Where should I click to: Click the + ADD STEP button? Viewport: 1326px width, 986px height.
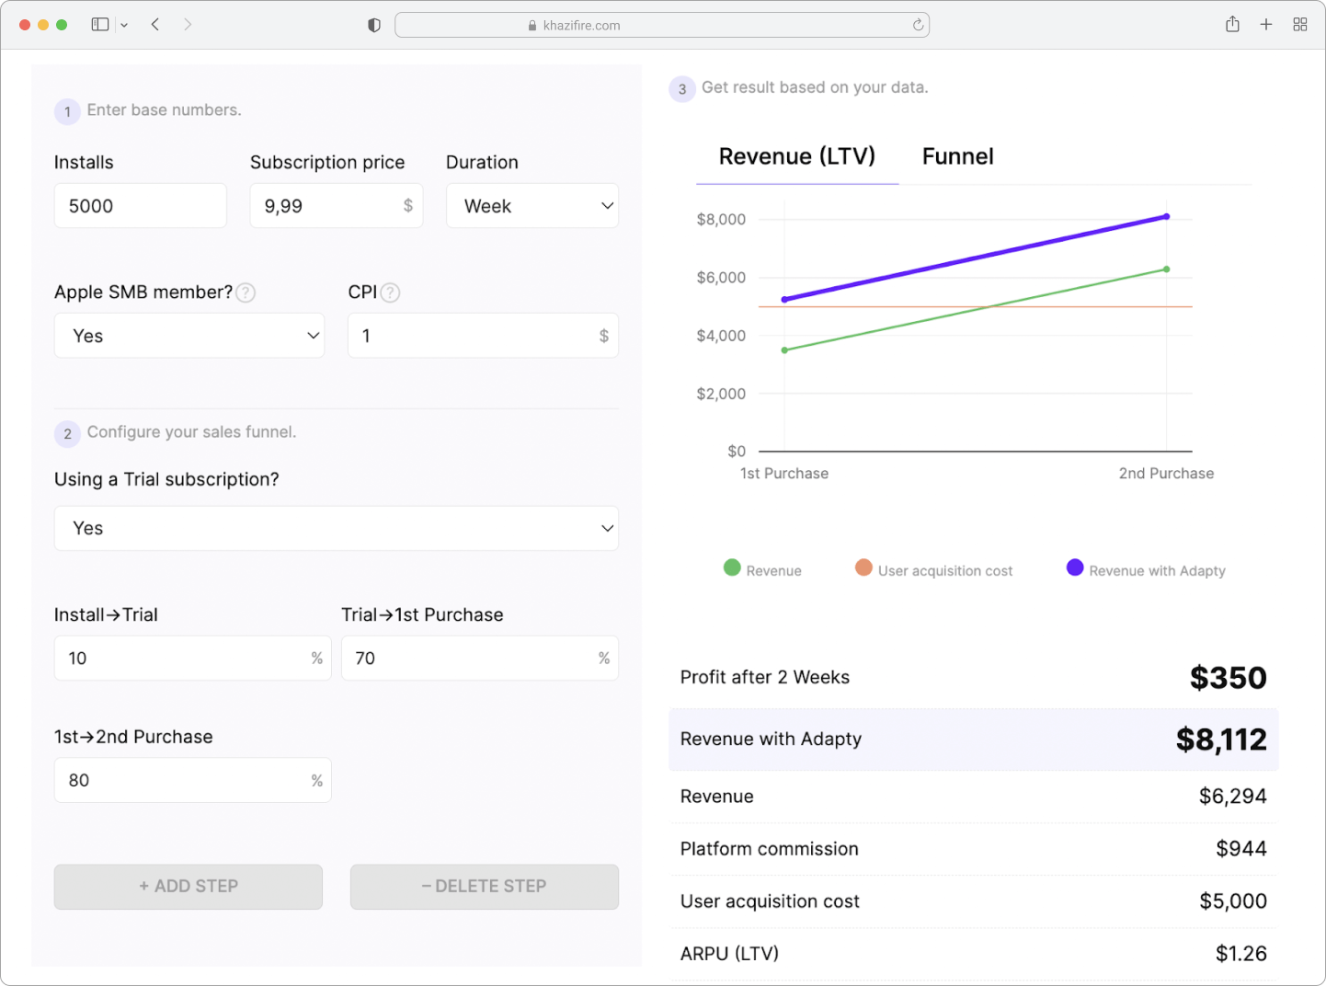(x=189, y=886)
